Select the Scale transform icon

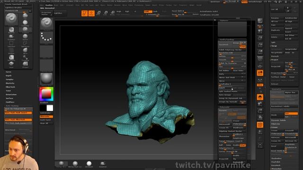click(106, 13)
